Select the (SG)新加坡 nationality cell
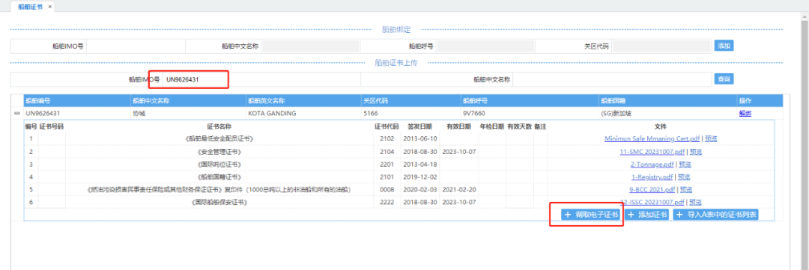This screenshot has width=809, height=270. tap(667, 114)
